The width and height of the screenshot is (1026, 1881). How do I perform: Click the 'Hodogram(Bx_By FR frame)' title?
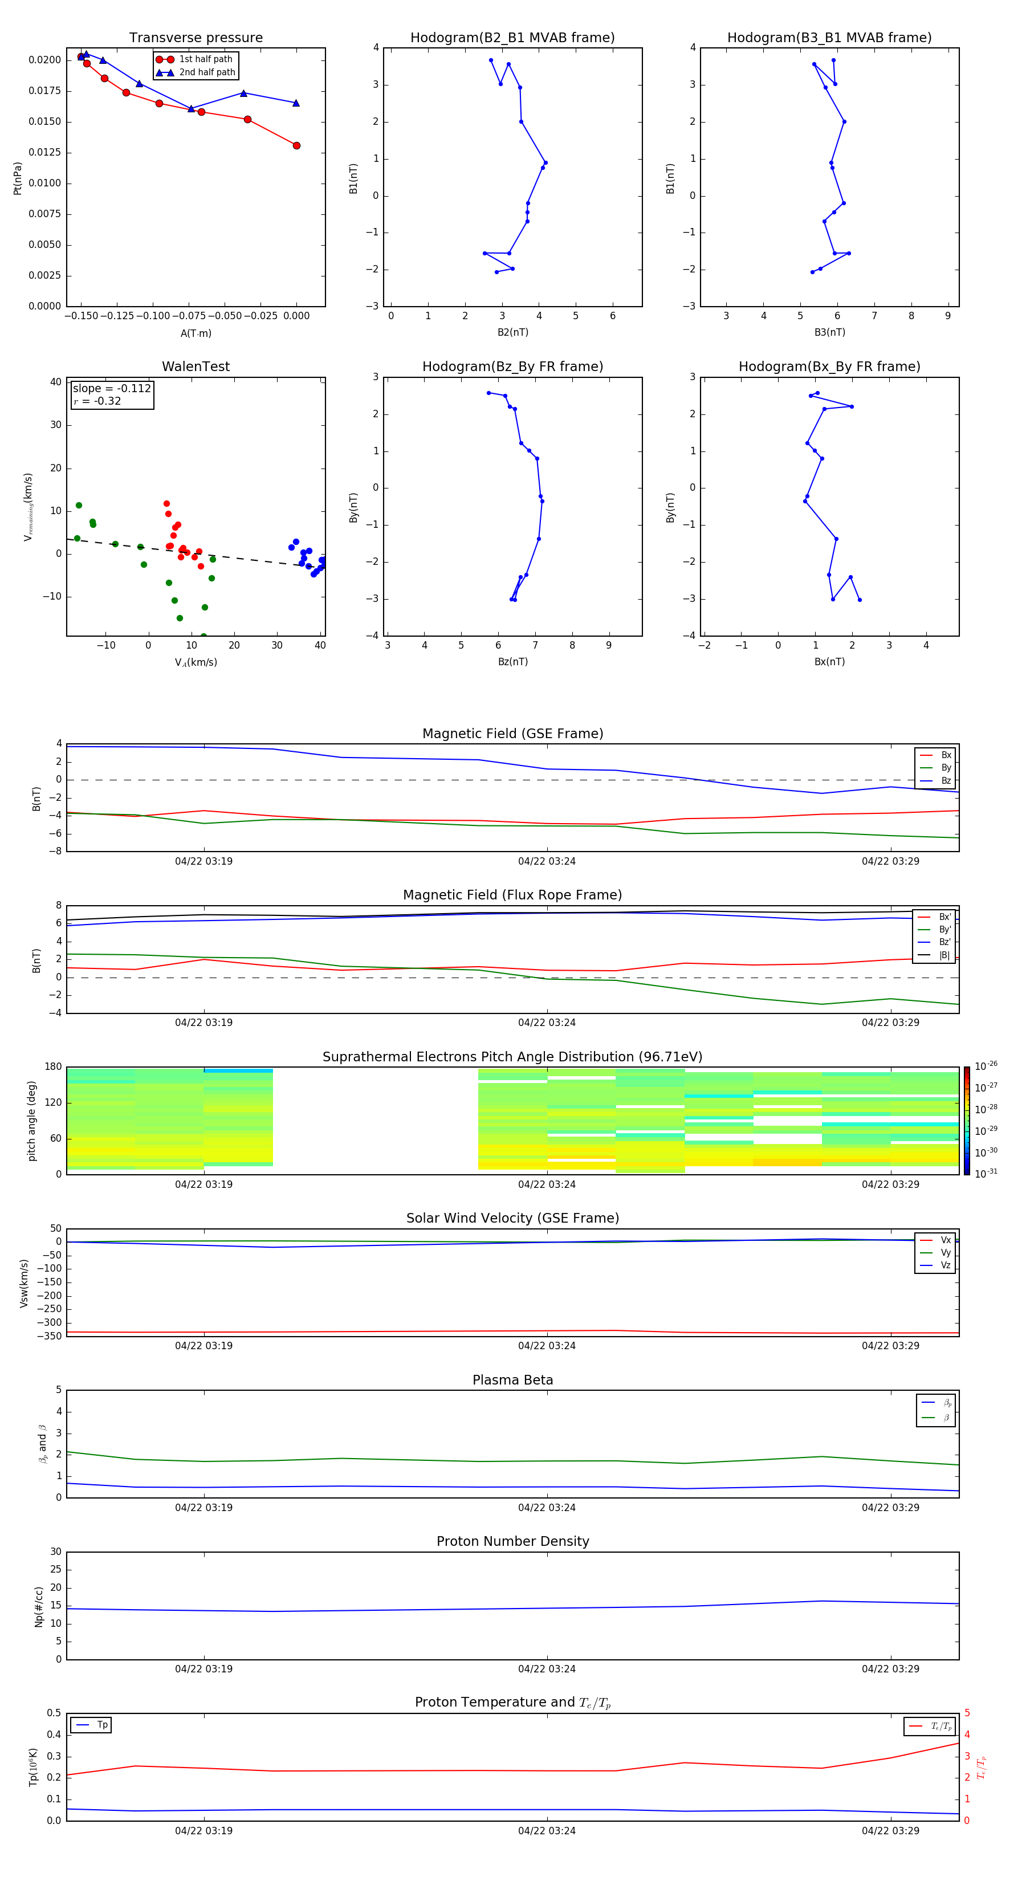[829, 367]
